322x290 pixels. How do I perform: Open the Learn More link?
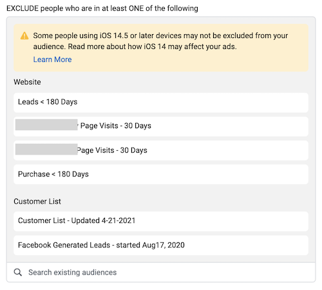pos(52,59)
